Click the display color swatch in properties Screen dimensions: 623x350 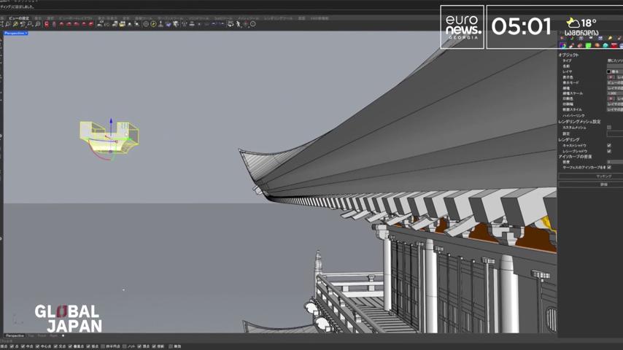click(x=611, y=77)
